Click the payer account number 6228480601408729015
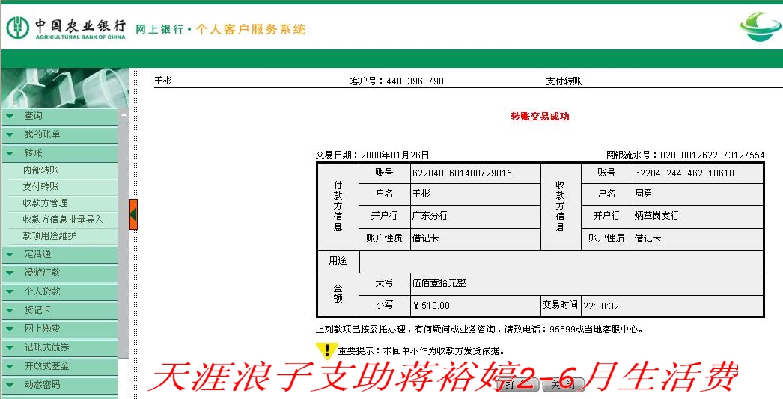This screenshot has width=783, height=399. click(x=462, y=173)
